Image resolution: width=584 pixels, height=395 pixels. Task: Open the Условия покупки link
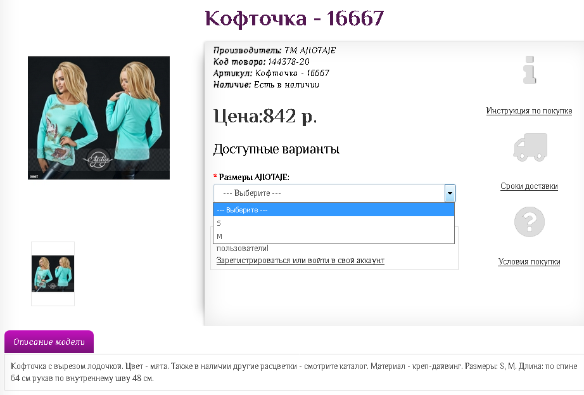coord(530,262)
